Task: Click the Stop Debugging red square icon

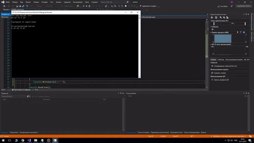Action: click(87, 6)
